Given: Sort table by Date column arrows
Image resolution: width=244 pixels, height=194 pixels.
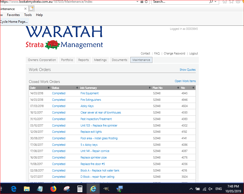Looking at the screenshot, I should coord(49,88).
